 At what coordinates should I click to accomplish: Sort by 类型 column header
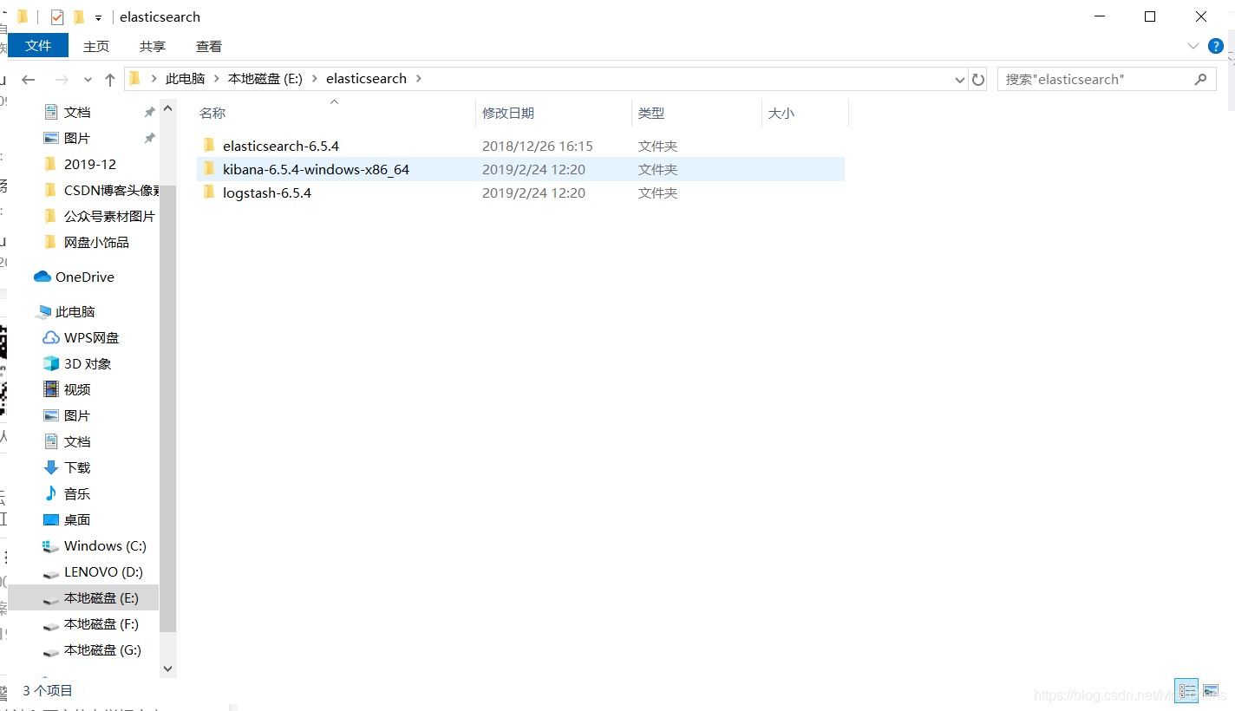click(651, 114)
